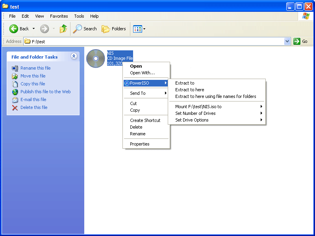Collapse the File and Folder Tasks panel
This screenshot has width=315, height=236.
tap(74, 57)
